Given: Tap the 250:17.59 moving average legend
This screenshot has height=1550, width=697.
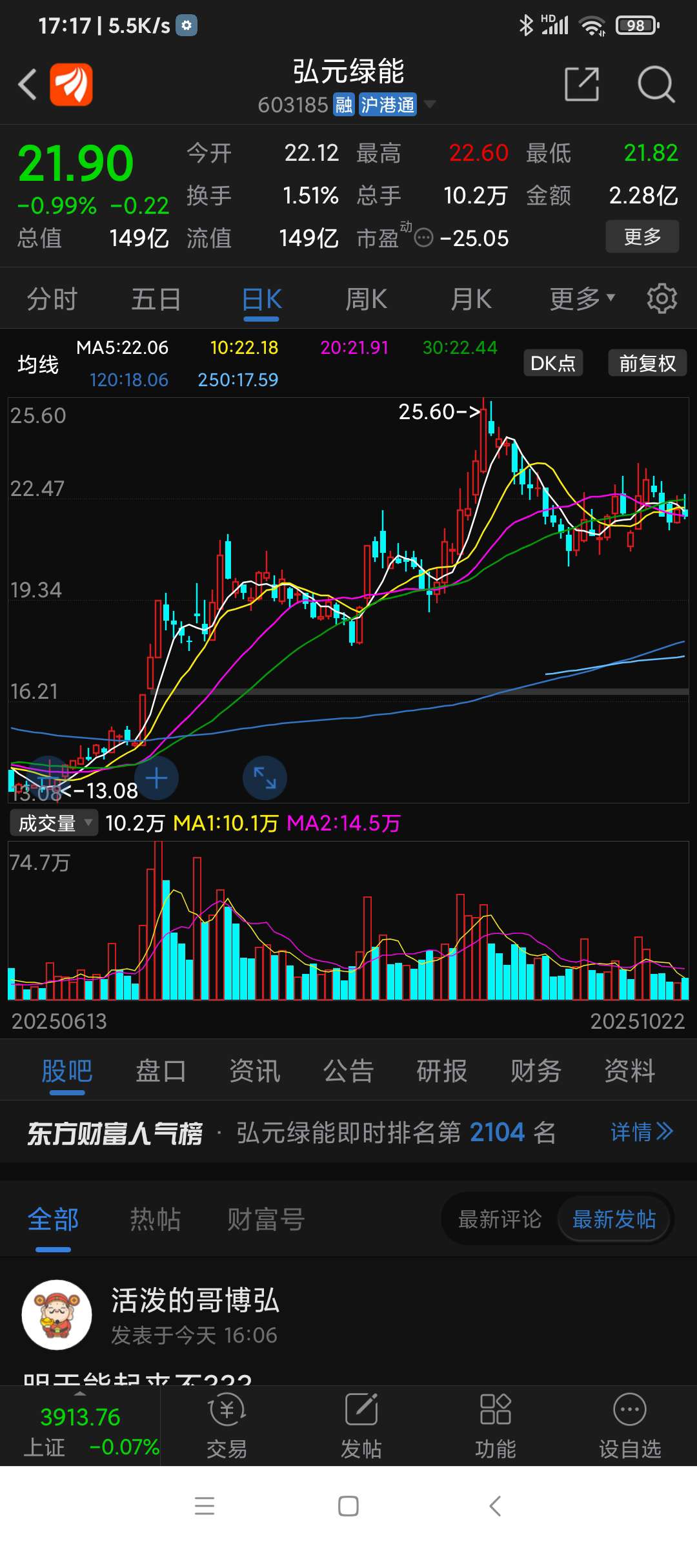Looking at the screenshot, I should (x=238, y=380).
